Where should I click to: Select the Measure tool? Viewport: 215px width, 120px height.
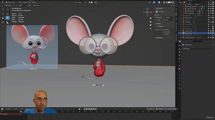(x=7, y=22)
